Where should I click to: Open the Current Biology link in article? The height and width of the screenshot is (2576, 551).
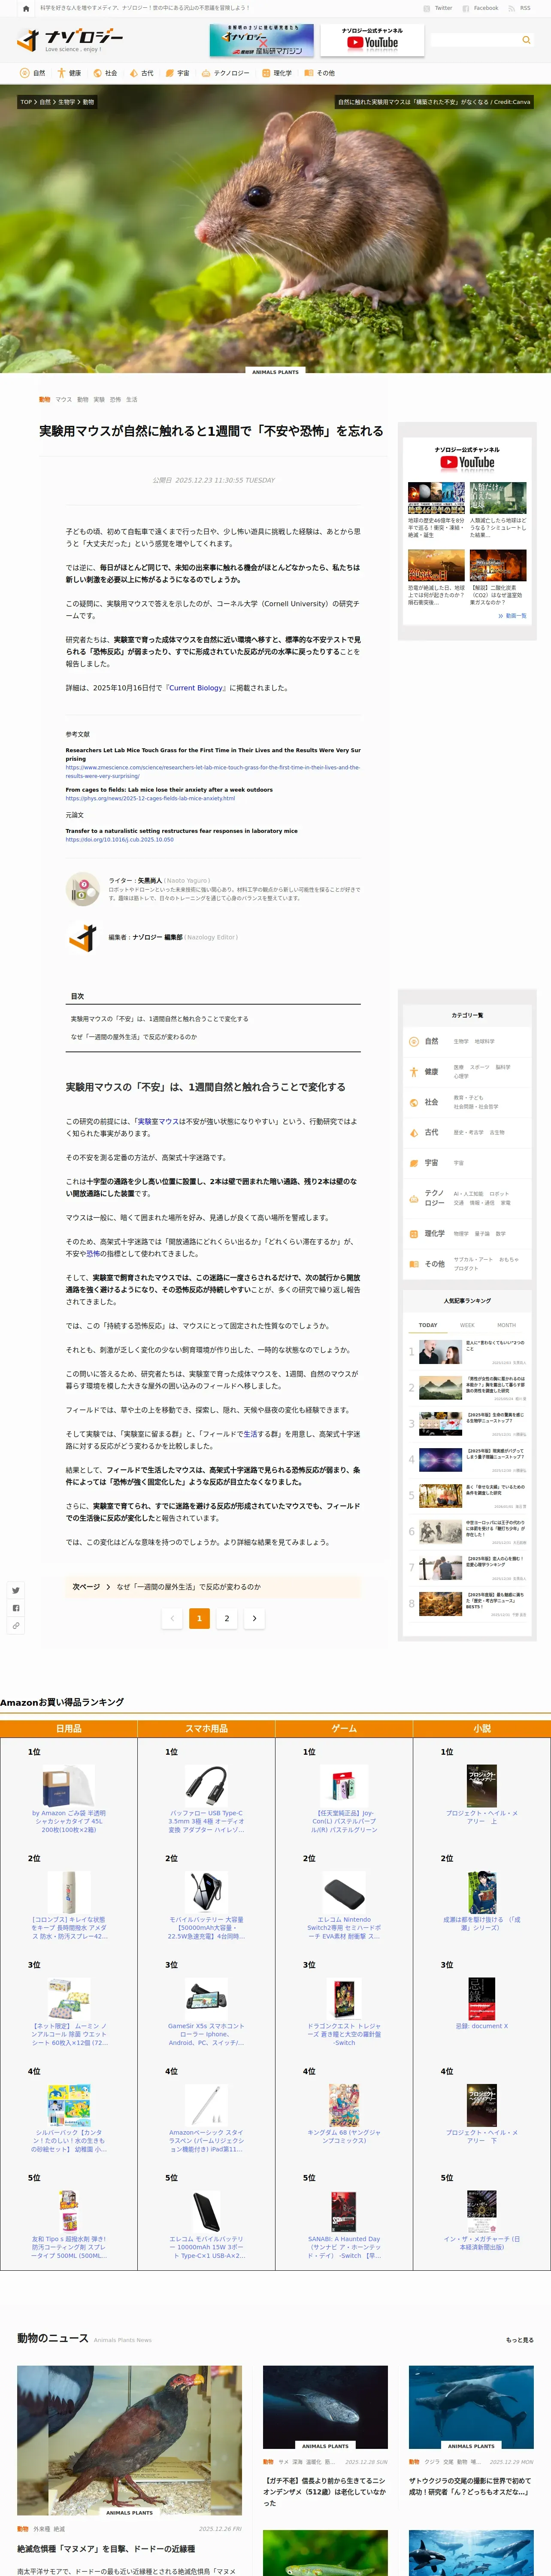pyautogui.click(x=196, y=688)
